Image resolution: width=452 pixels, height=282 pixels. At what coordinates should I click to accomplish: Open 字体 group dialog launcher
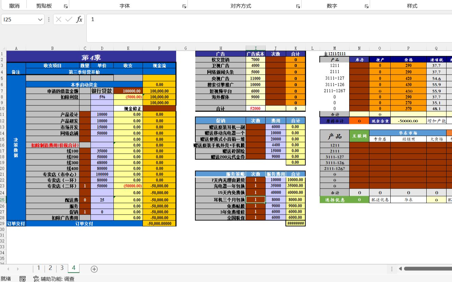tap(184, 6)
